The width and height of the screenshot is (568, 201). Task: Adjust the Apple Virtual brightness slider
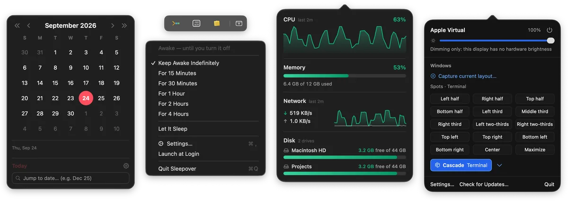(x=497, y=41)
